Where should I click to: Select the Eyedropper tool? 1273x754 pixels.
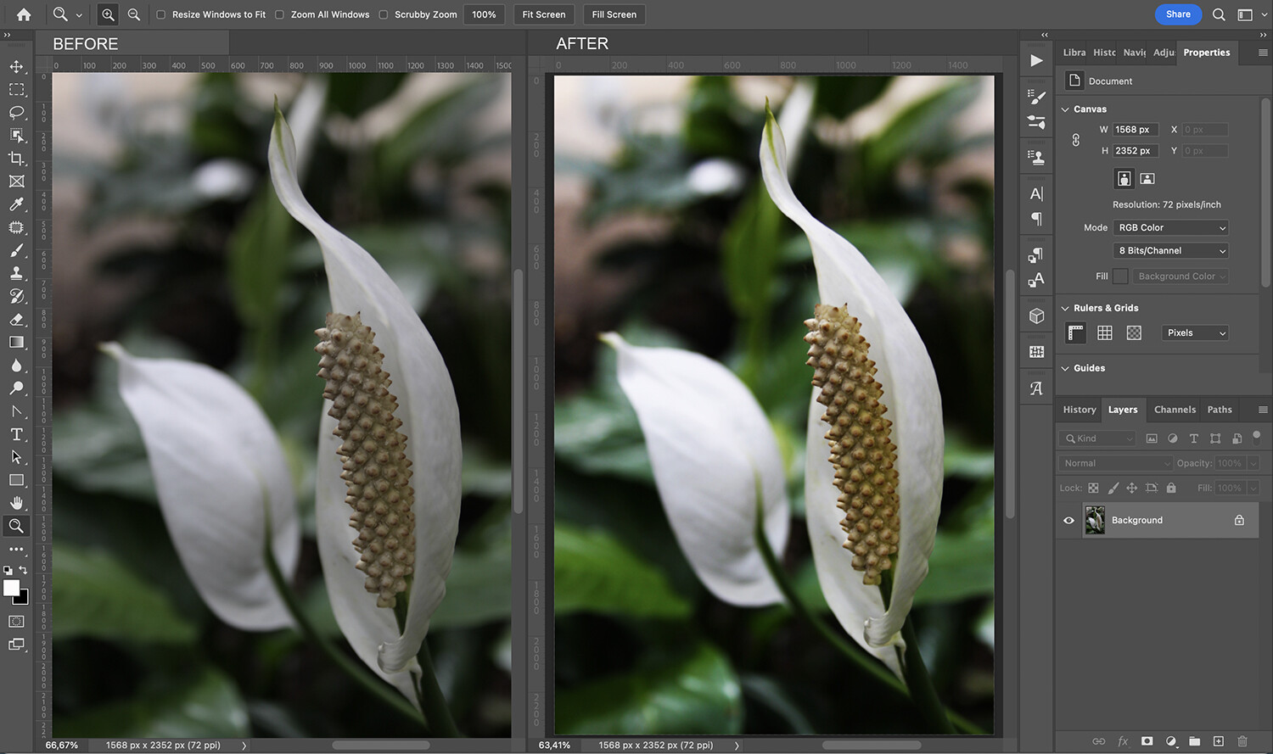pyautogui.click(x=17, y=204)
